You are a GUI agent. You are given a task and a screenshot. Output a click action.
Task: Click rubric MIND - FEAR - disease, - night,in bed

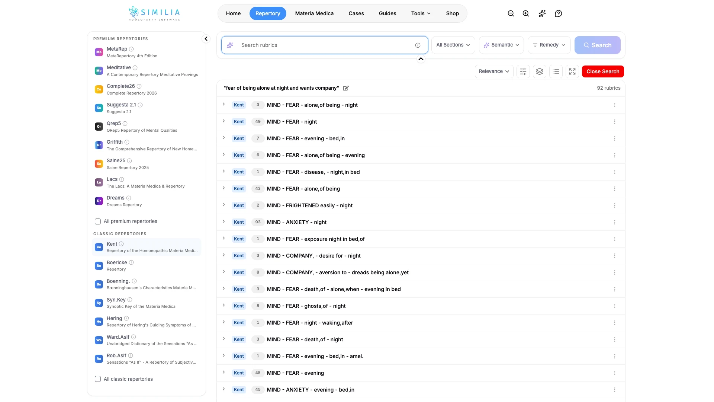(313, 172)
